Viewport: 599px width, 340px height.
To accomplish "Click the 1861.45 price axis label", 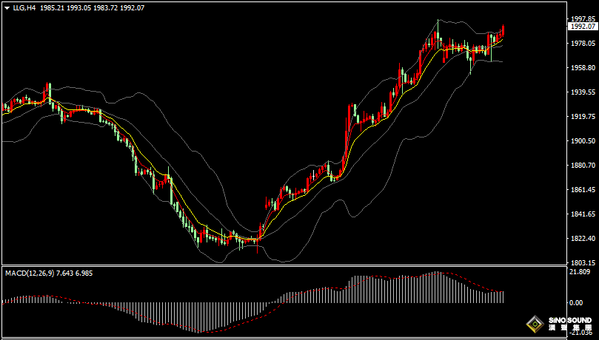I will [x=583, y=190].
